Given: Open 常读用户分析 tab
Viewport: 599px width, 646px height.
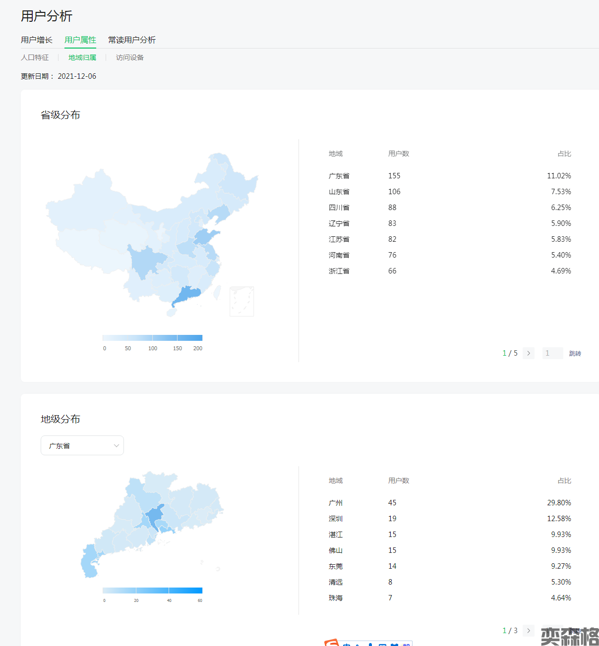Looking at the screenshot, I should (x=132, y=40).
